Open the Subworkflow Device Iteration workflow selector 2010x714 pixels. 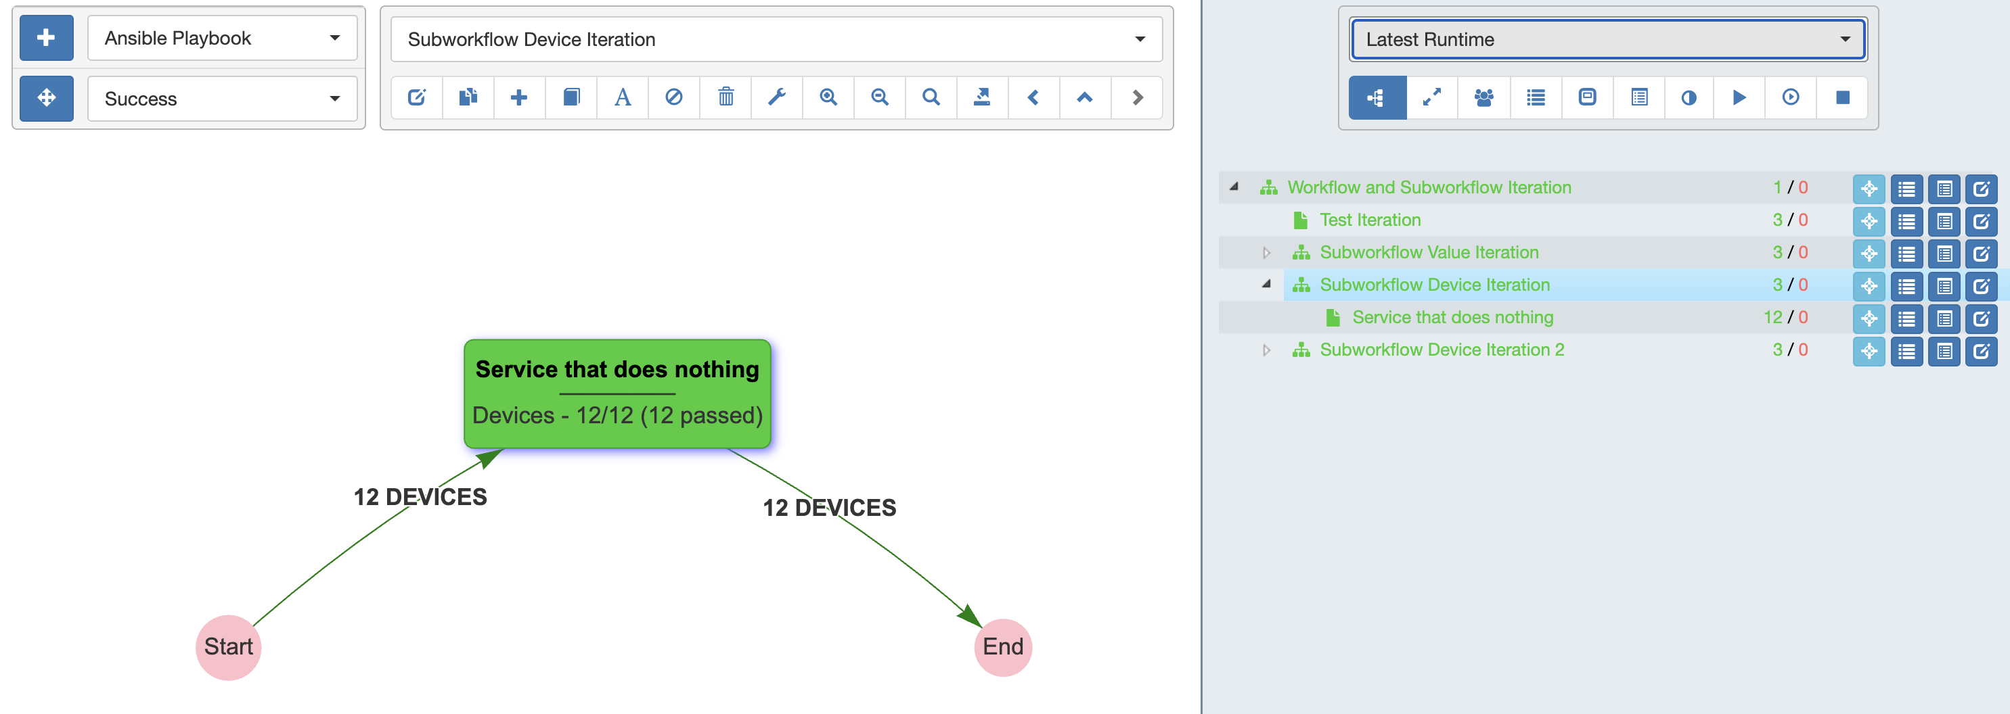(x=776, y=39)
